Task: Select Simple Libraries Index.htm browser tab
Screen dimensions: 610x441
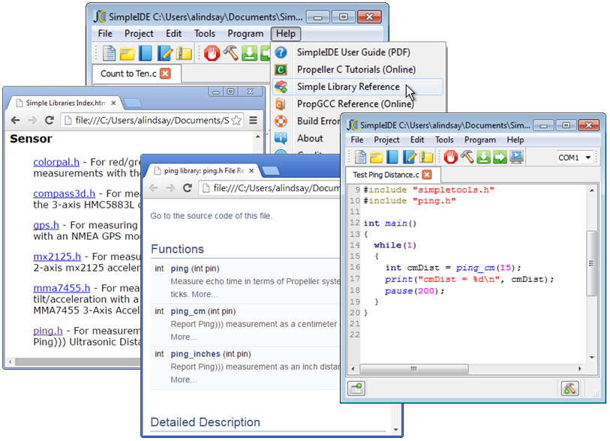Action: (65, 103)
